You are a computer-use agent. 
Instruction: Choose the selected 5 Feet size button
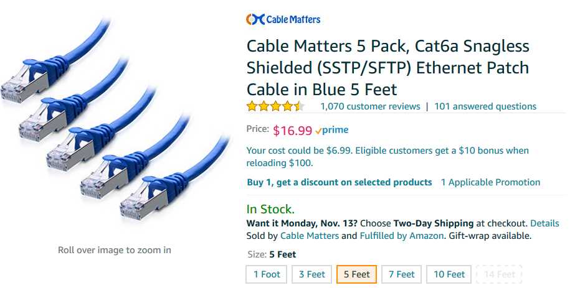coord(356,274)
